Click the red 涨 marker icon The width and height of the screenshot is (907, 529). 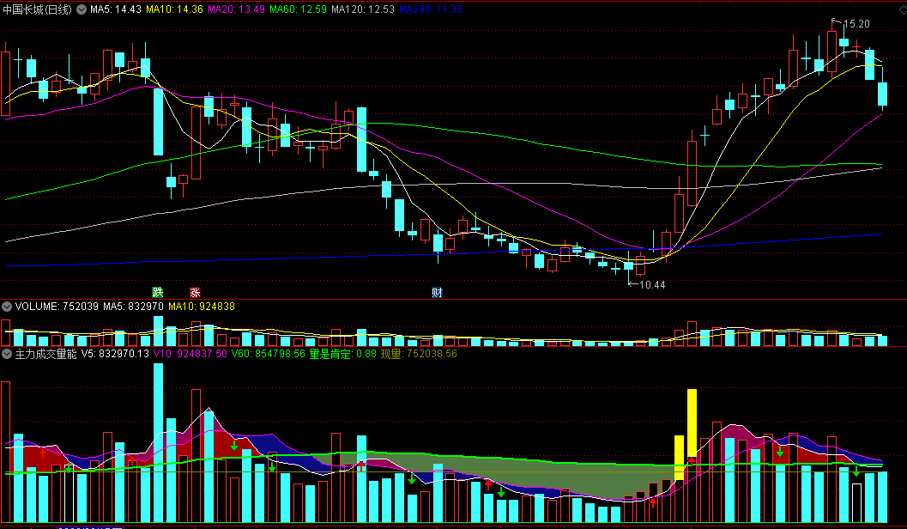pyautogui.click(x=195, y=292)
